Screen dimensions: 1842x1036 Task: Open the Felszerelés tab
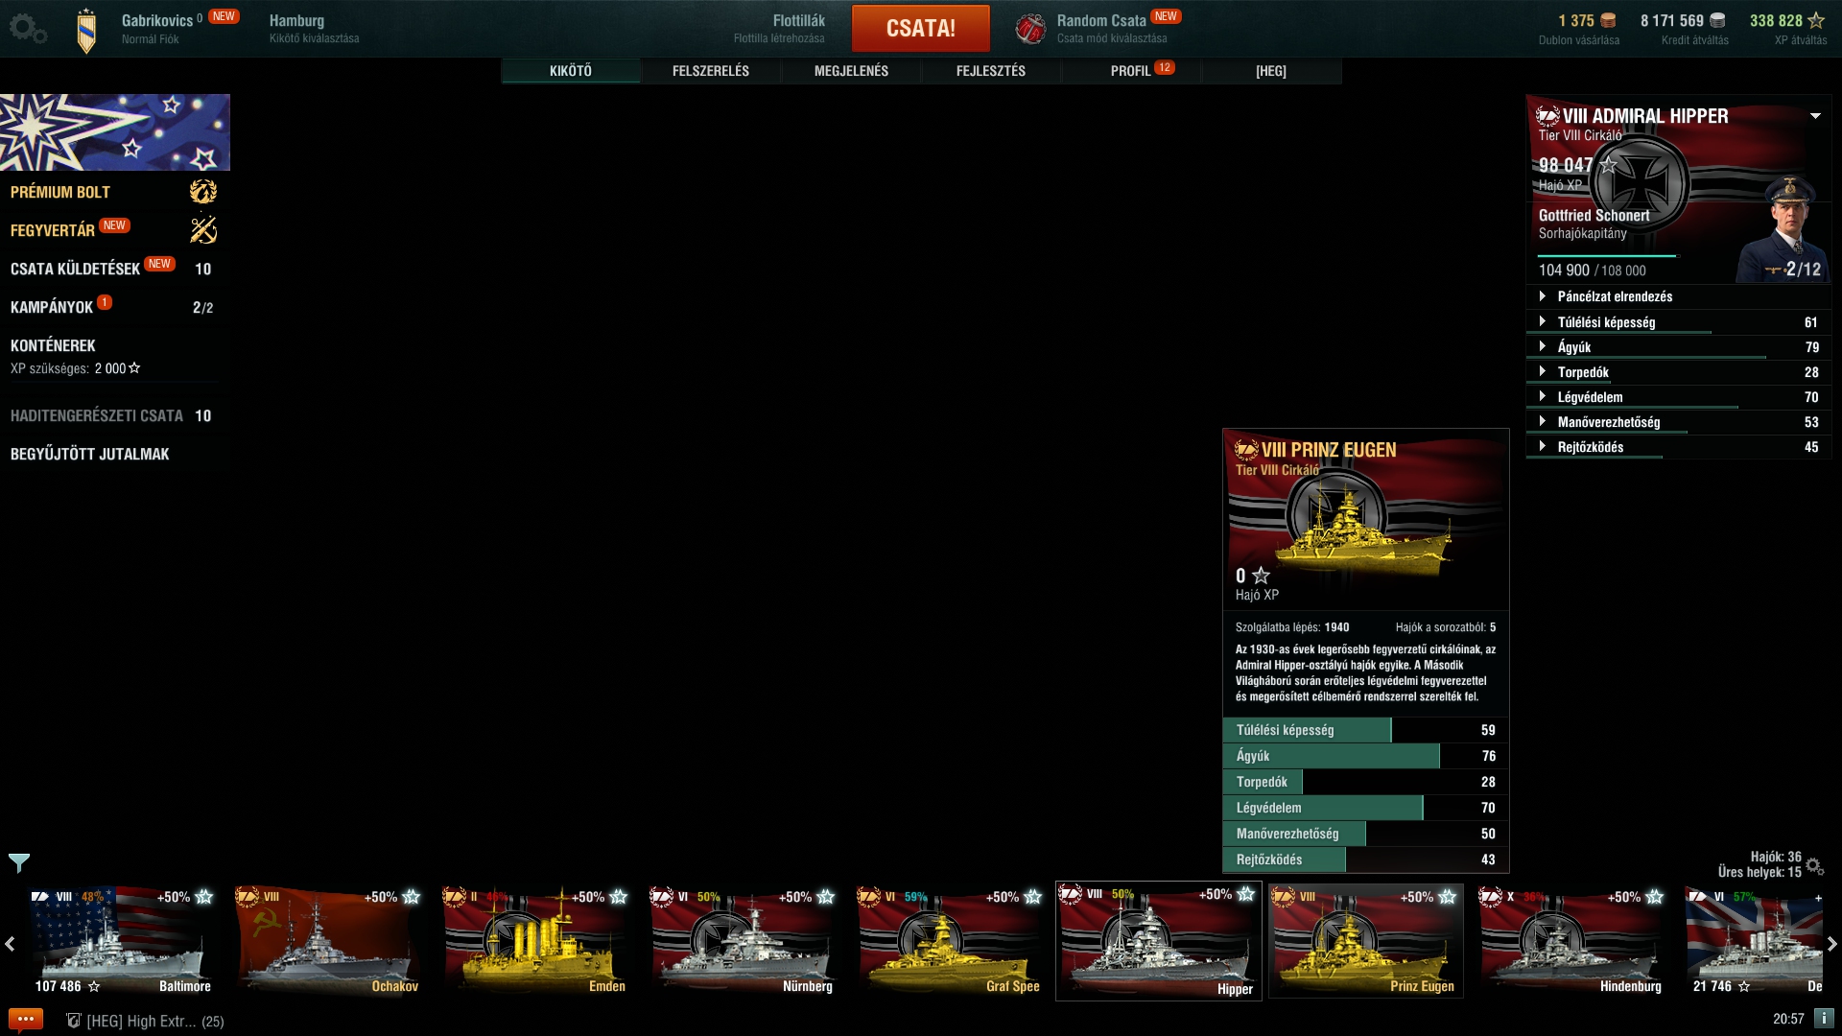click(711, 71)
